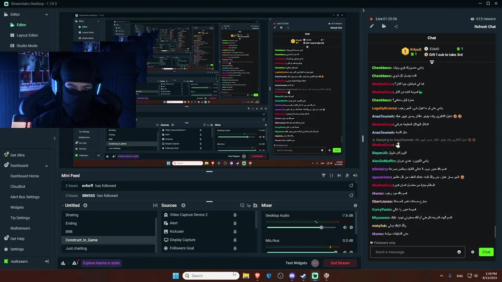
Task: Toggle lock on Display Capture source
Action: 235,240
